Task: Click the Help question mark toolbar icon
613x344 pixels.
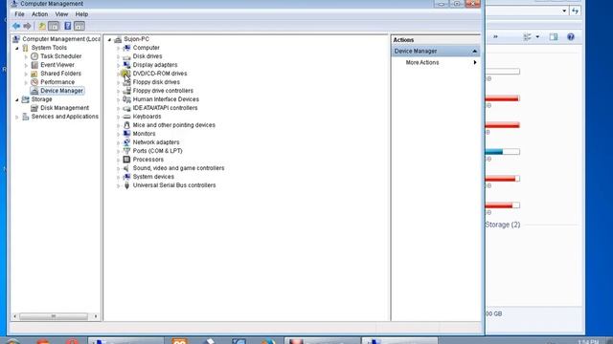Action: pyautogui.click(x=68, y=26)
